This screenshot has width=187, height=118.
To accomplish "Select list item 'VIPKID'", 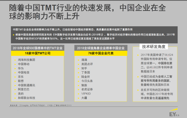I will (x=86, y=93).
